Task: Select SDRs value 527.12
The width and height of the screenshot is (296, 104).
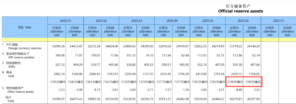Action: click(60, 64)
